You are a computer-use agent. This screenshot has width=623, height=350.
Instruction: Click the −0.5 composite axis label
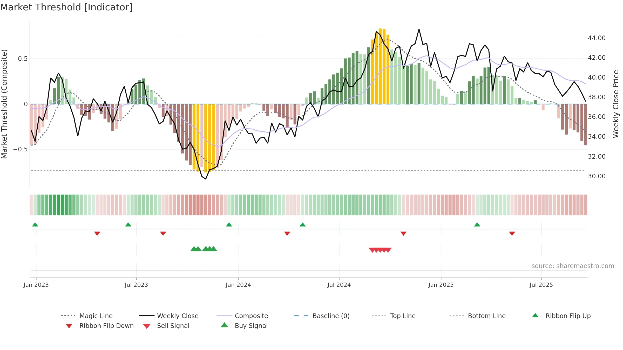tap(21, 149)
